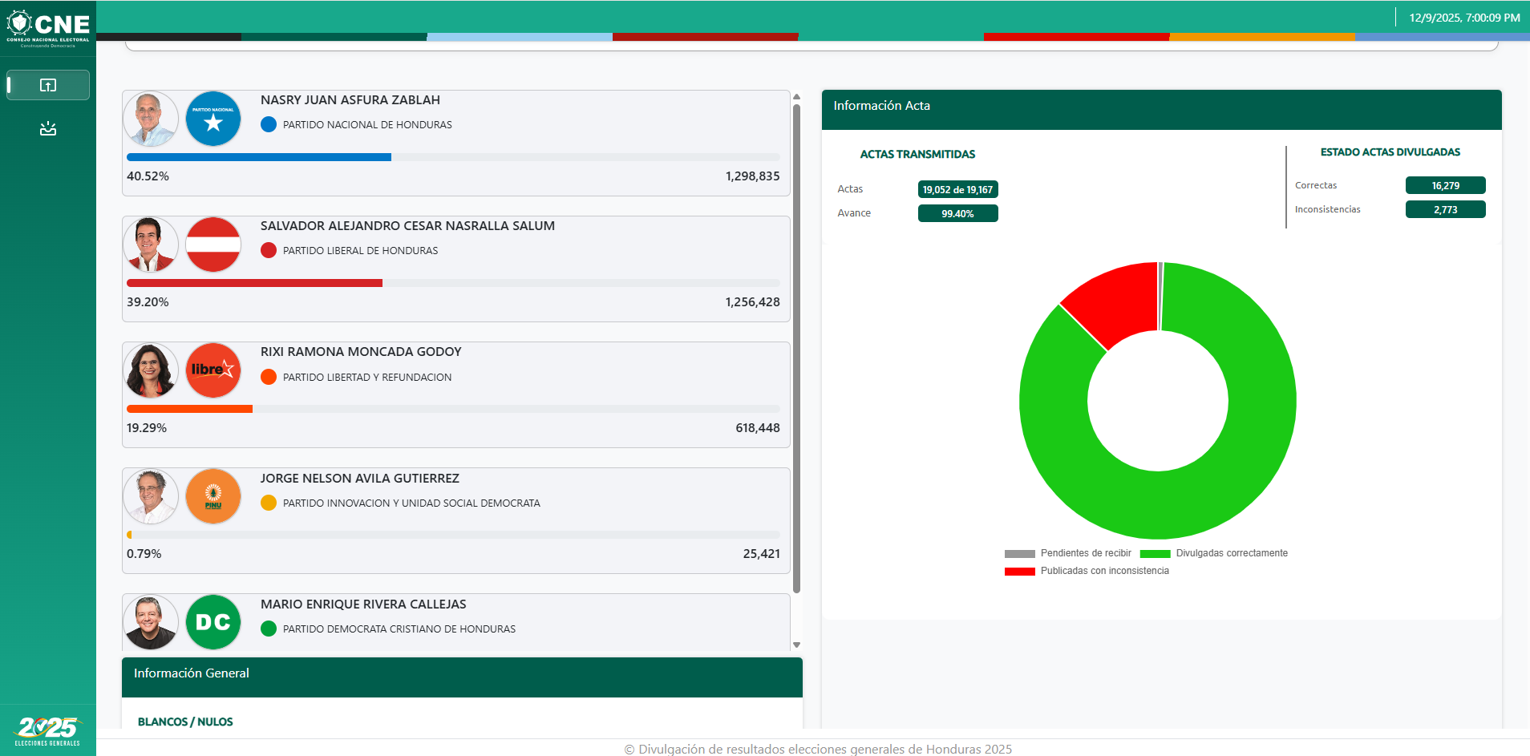
Task: Click the scroll down arrow of candidate list
Action: 796,645
